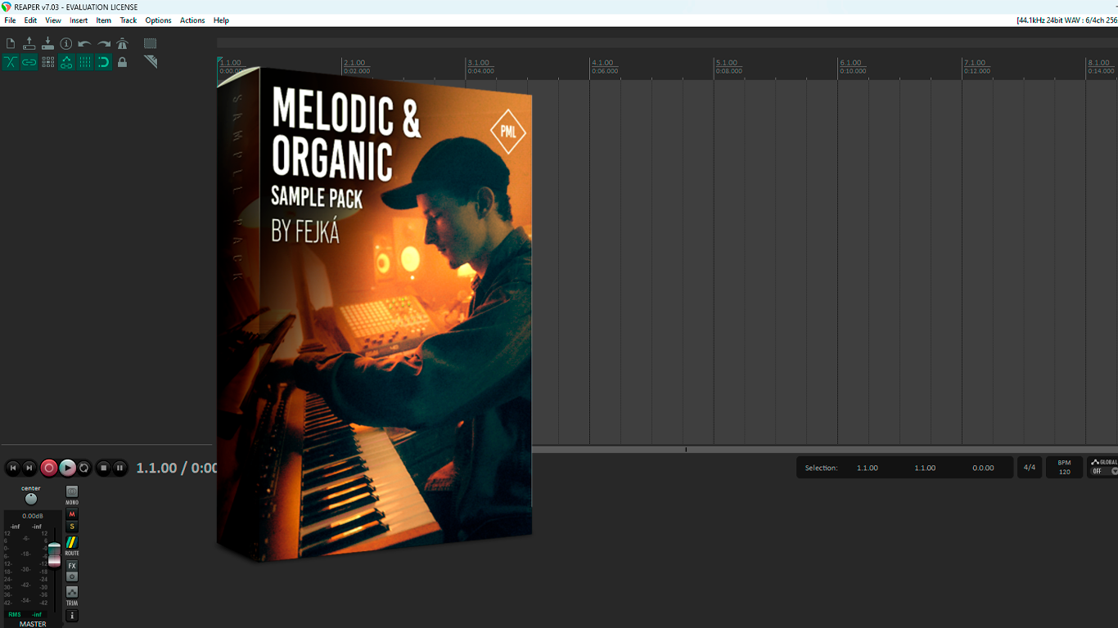Open the master track FX chain
Screen dimensions: 1118x628
tap(72, 566)
